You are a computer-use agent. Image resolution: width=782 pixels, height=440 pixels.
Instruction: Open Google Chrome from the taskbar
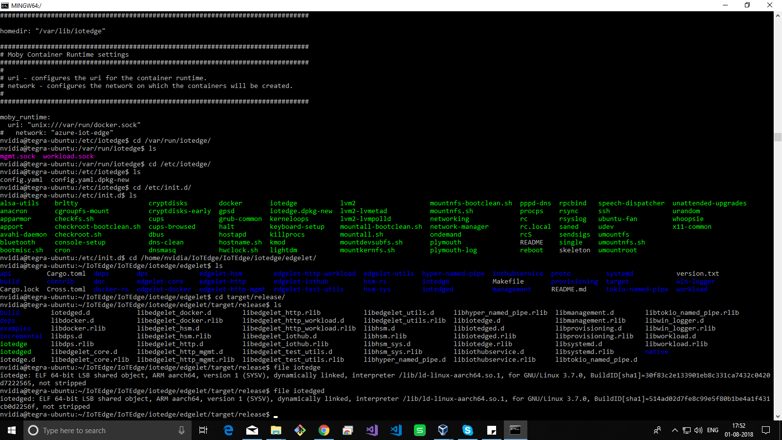[324, 430]
